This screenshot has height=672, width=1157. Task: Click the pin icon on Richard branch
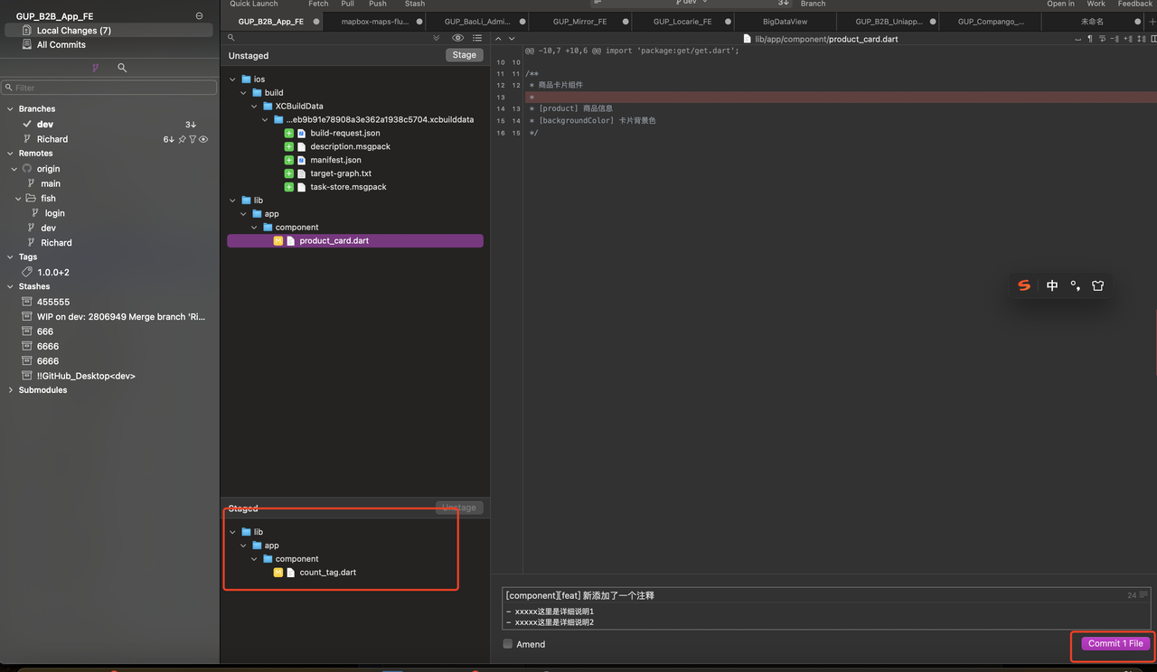point(182,139)
